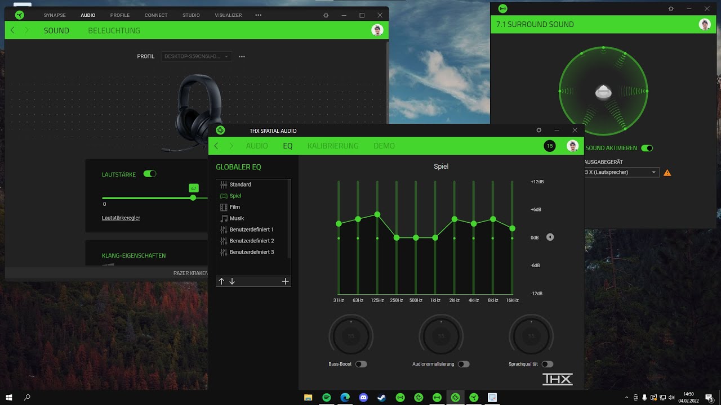Click user avatar in THX Spatial Audio window
Image resolution: width=721 pixels, height=405 pixels.
click(573, 146)
